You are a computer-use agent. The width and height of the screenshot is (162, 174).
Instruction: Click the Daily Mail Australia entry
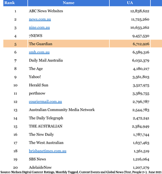[46, 60]
